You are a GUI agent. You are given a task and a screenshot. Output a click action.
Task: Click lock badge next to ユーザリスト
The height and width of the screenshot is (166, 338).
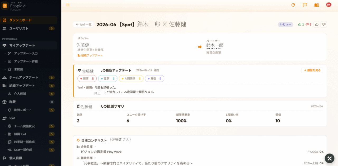coord(52,29)
